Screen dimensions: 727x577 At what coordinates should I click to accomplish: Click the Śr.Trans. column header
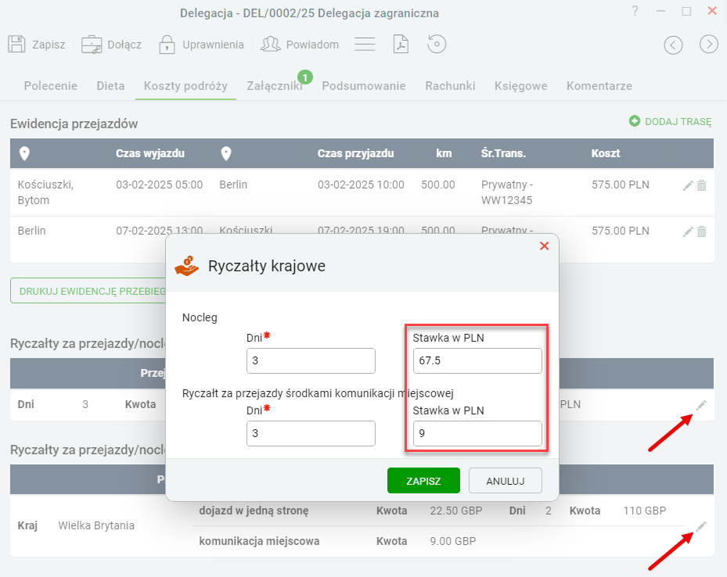[x=503, y=153]
